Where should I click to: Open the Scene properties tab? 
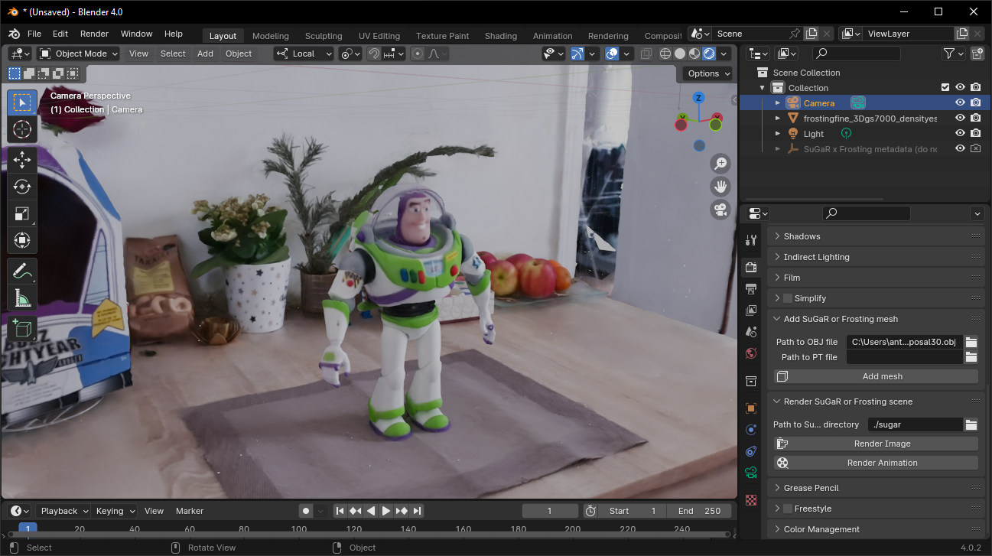[751, 332]
